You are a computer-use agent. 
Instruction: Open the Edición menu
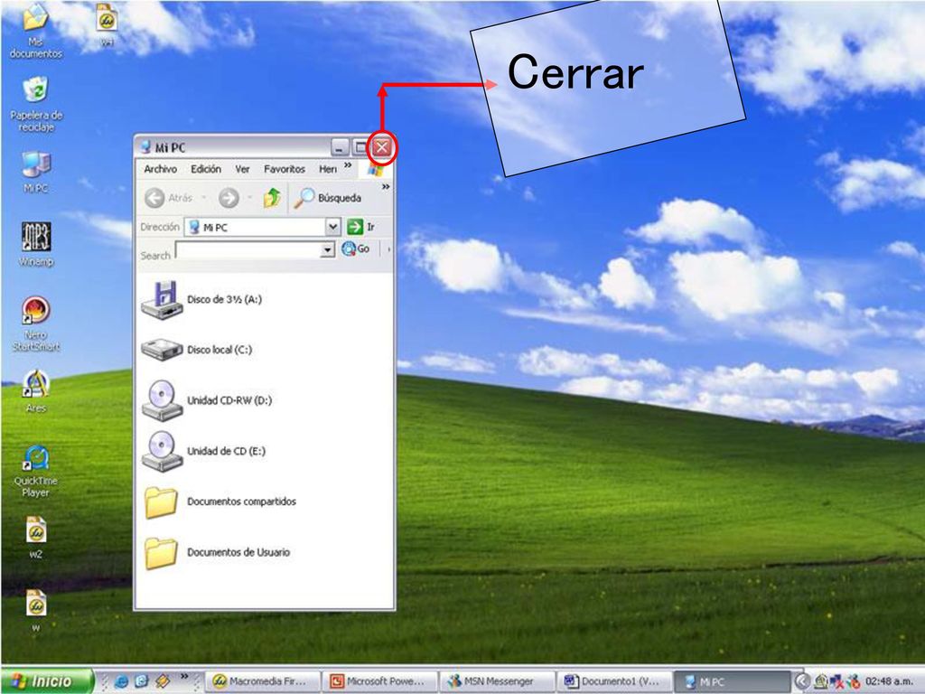pyautogui.click(x=206, y=169)
